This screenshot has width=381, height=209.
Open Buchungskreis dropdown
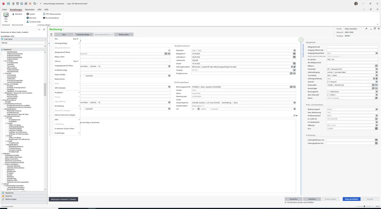377,92
